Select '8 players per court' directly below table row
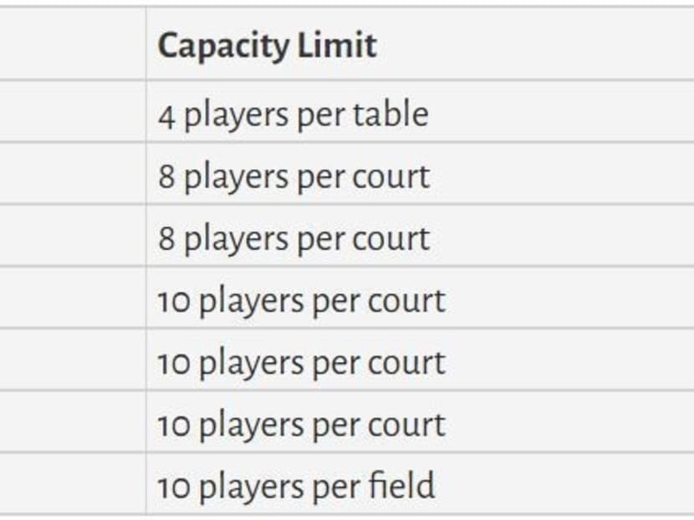This screenshot has height=520, width=694. pos(293,176)
